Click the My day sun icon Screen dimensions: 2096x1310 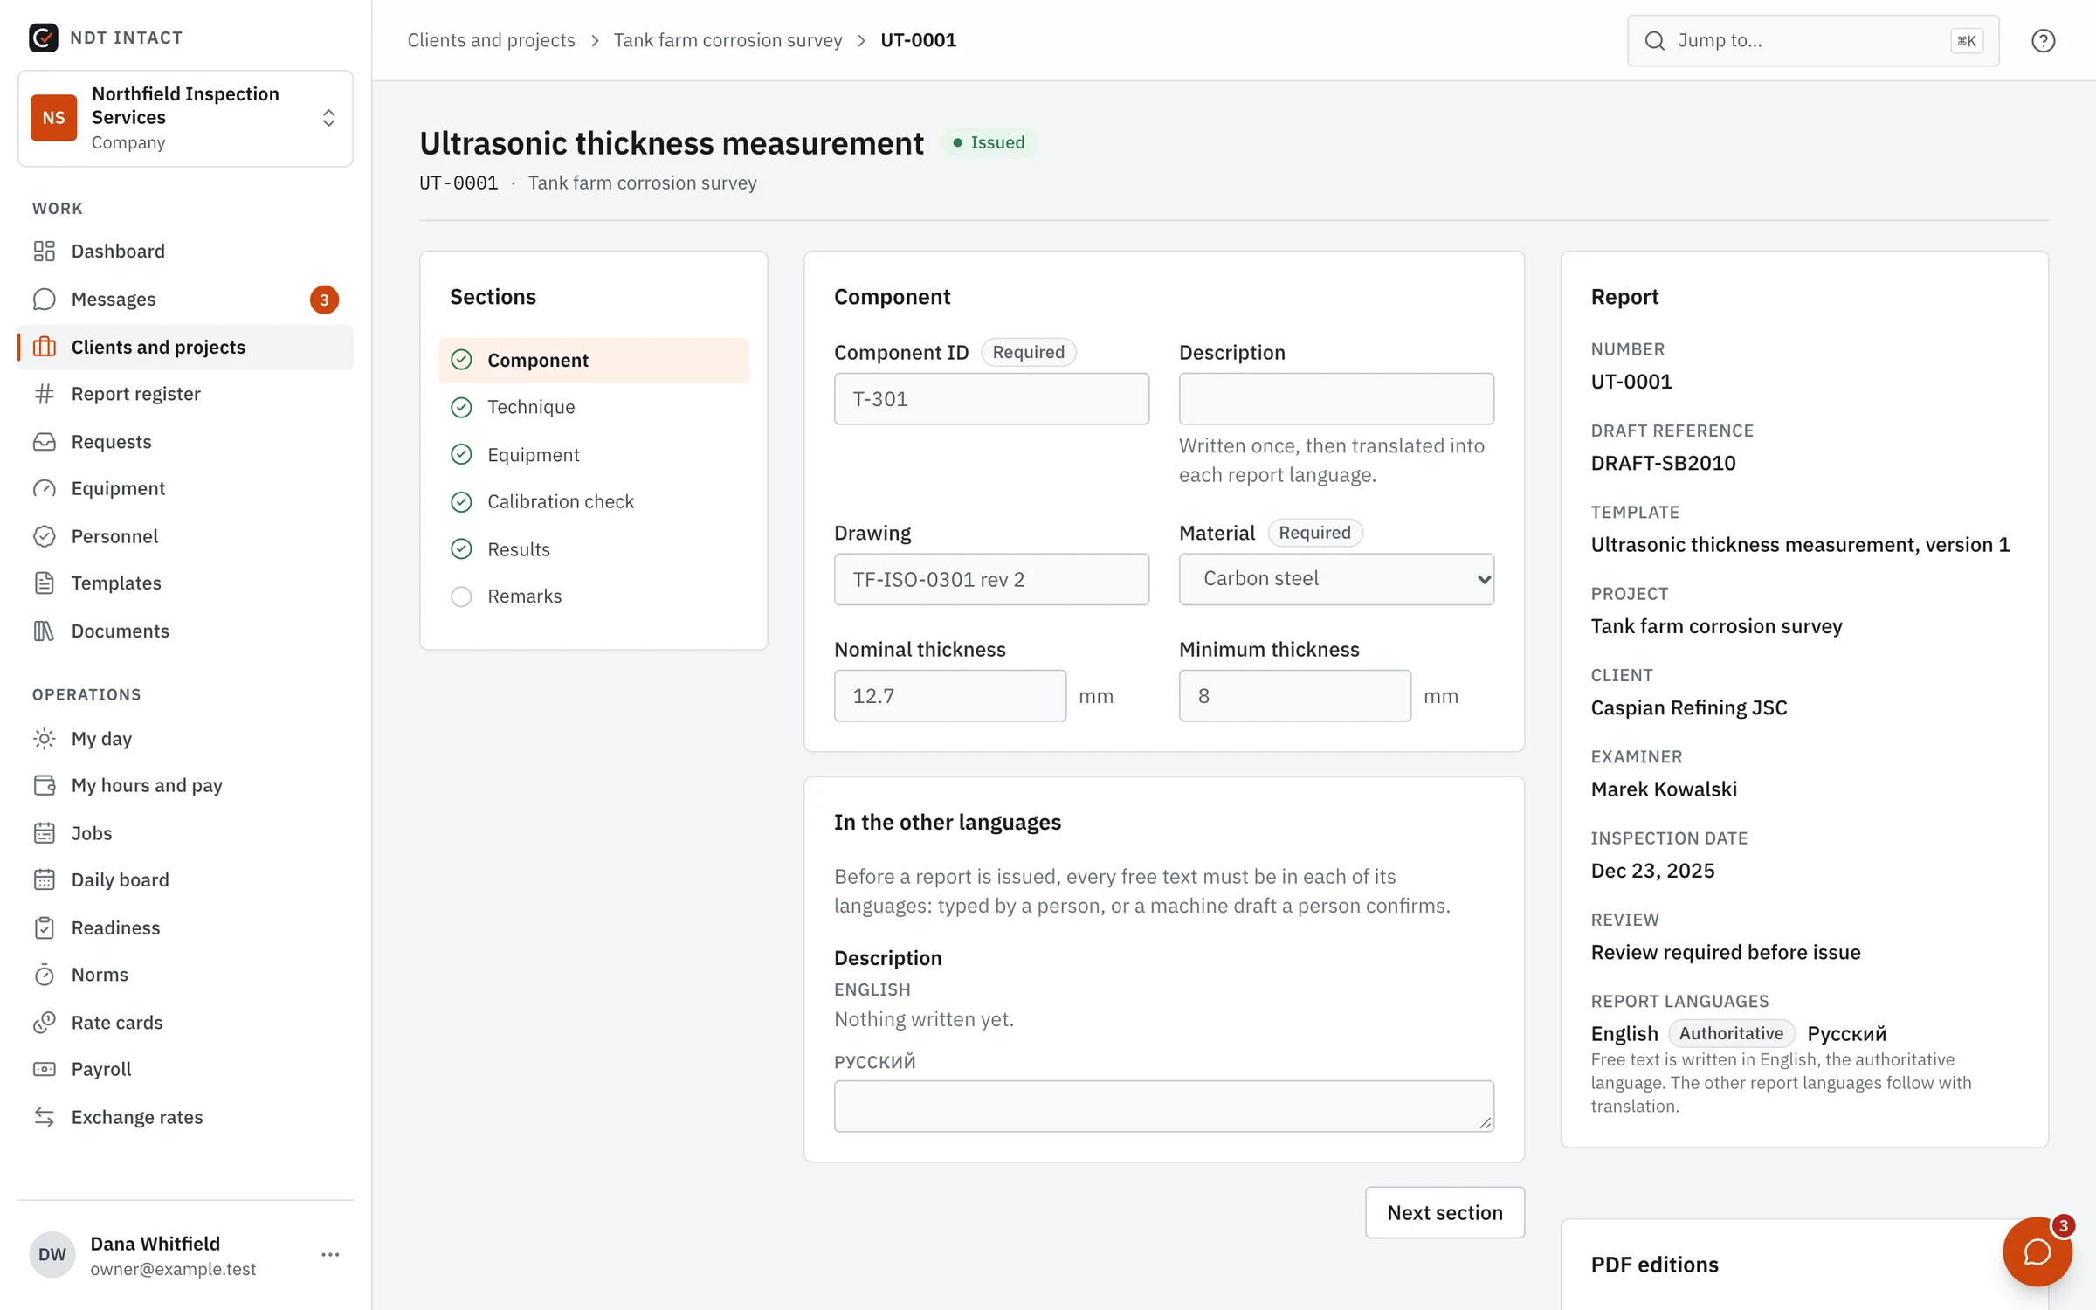(45, 739)
